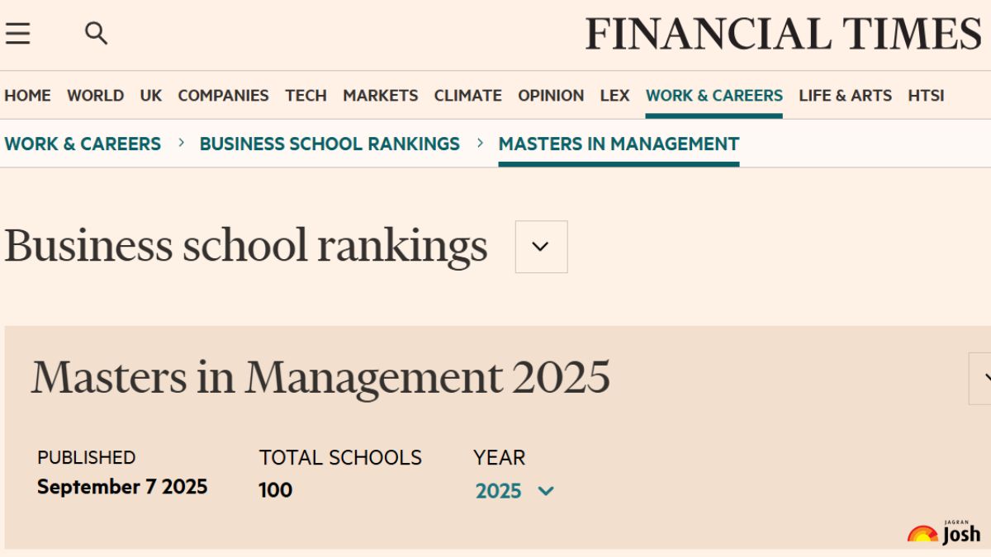Expand the Business school rankings dropdown
The height and width of the screenshot is (557, 991).
click(x=541, y=247)
